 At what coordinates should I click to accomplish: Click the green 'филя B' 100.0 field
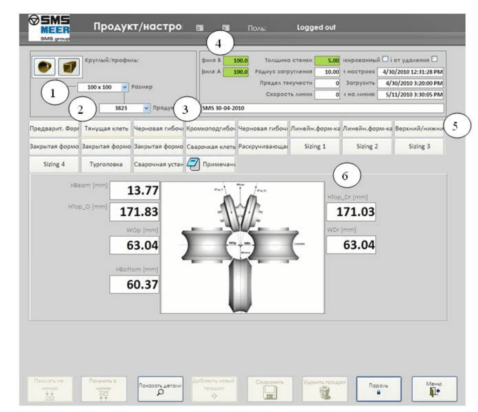tap(236, 61)
